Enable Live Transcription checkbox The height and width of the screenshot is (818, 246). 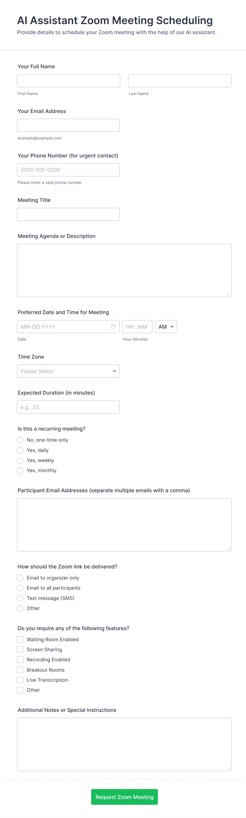click(x=20, y=680)
